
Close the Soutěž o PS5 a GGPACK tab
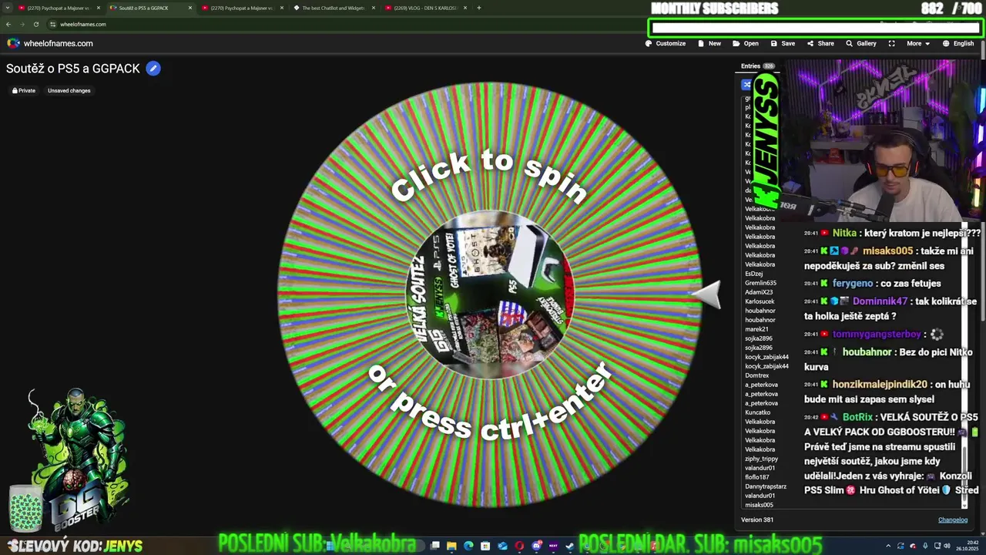pyautogui.click(x=190, y=8)
